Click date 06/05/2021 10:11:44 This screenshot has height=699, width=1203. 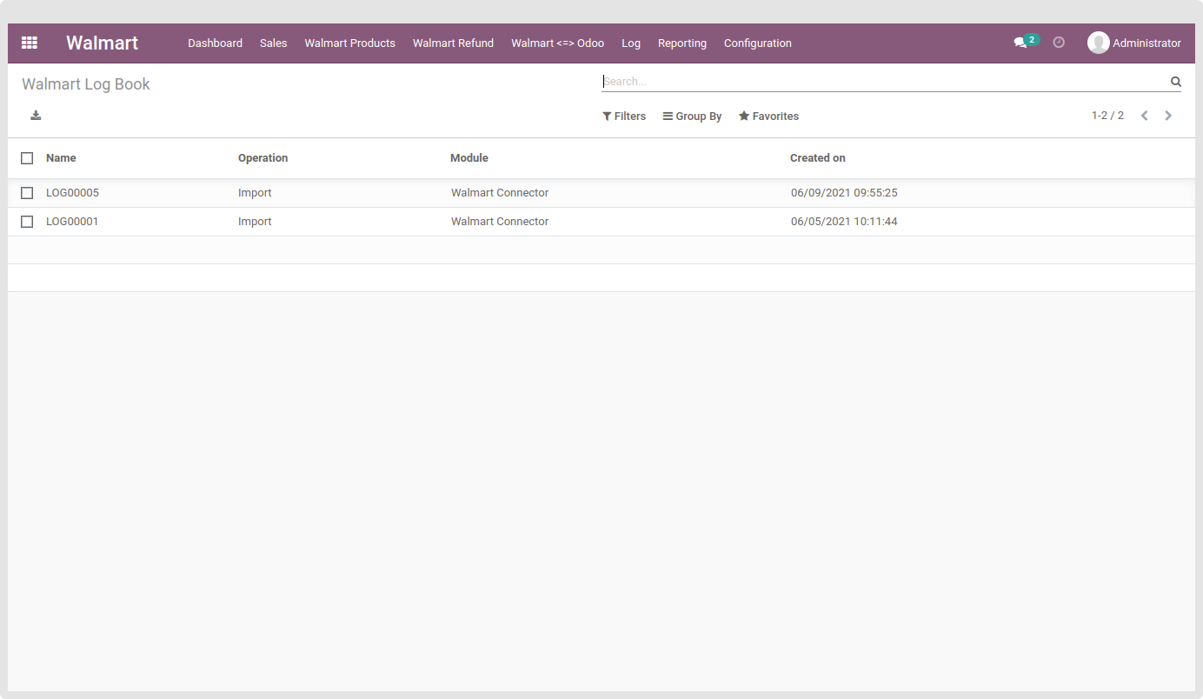[x=844, y=222]
